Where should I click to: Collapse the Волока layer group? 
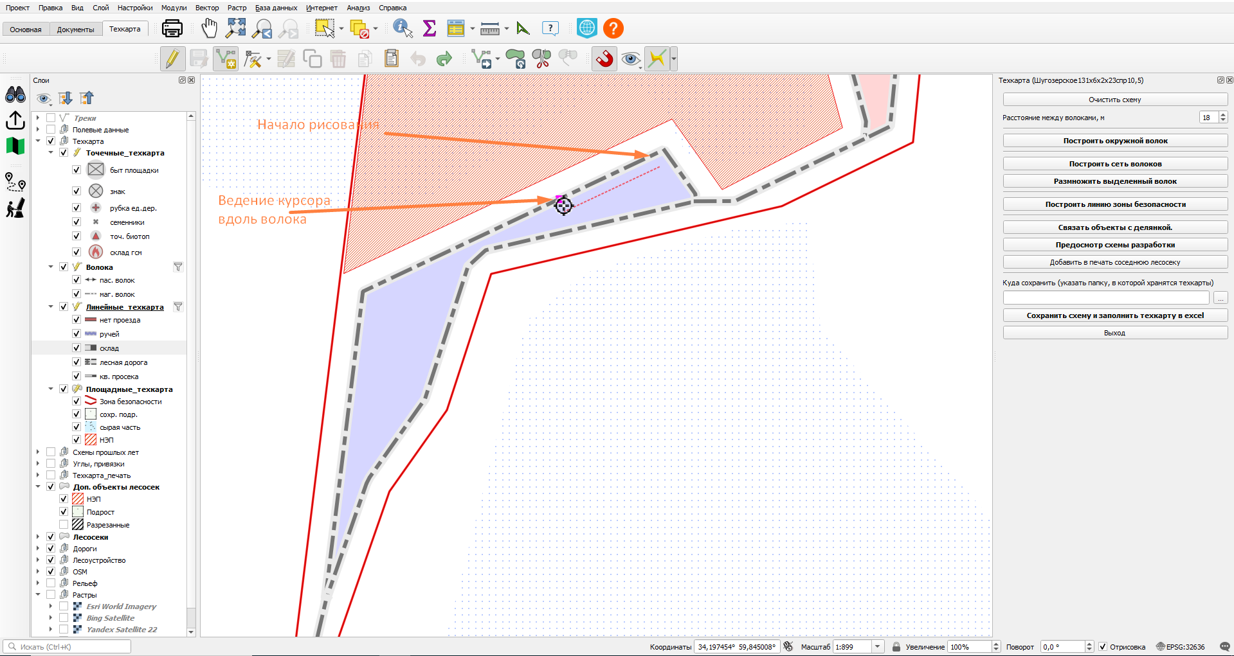pos(51,267)
